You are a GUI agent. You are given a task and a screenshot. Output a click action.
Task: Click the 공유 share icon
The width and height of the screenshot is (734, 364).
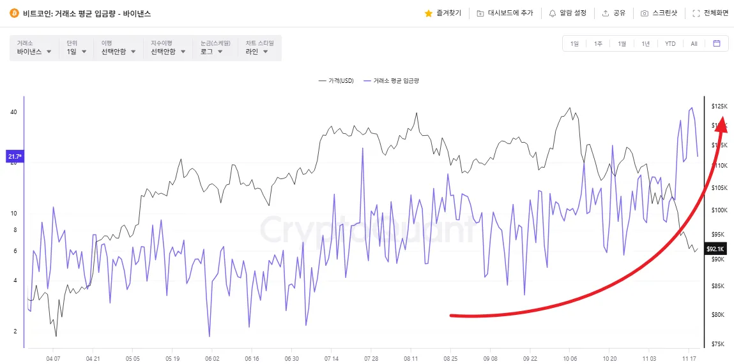pyautogui.click(x=606, y=13)
